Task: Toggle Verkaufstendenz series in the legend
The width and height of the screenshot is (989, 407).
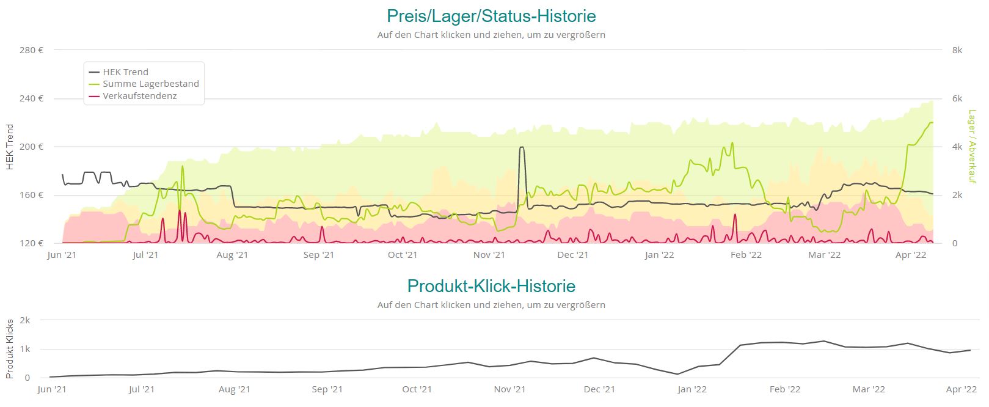Action: (139, 96)
